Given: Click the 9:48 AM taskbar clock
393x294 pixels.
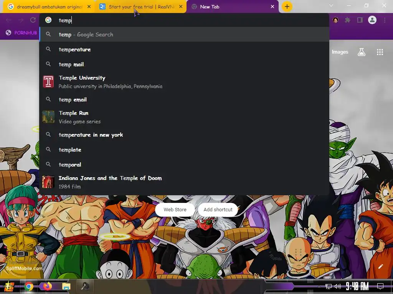Looking at the screenshot, I should tap(357, 286).
